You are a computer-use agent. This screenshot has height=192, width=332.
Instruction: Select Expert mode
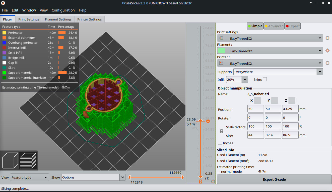coord(292,26)
